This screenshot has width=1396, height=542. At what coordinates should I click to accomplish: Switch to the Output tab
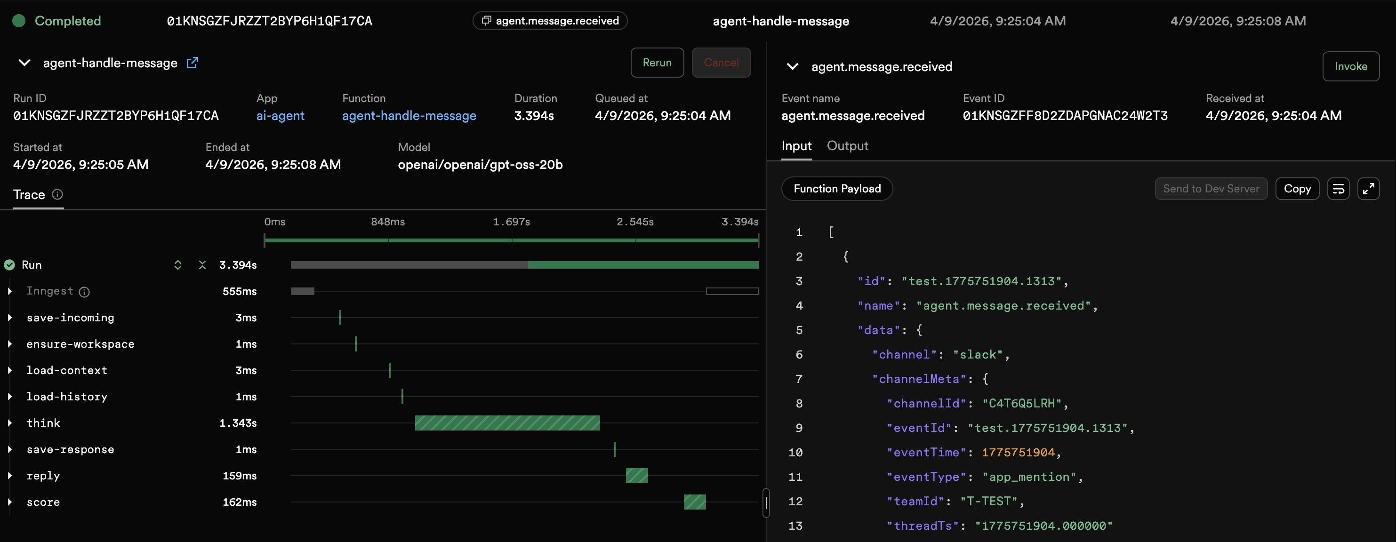[x=847, y=146]
